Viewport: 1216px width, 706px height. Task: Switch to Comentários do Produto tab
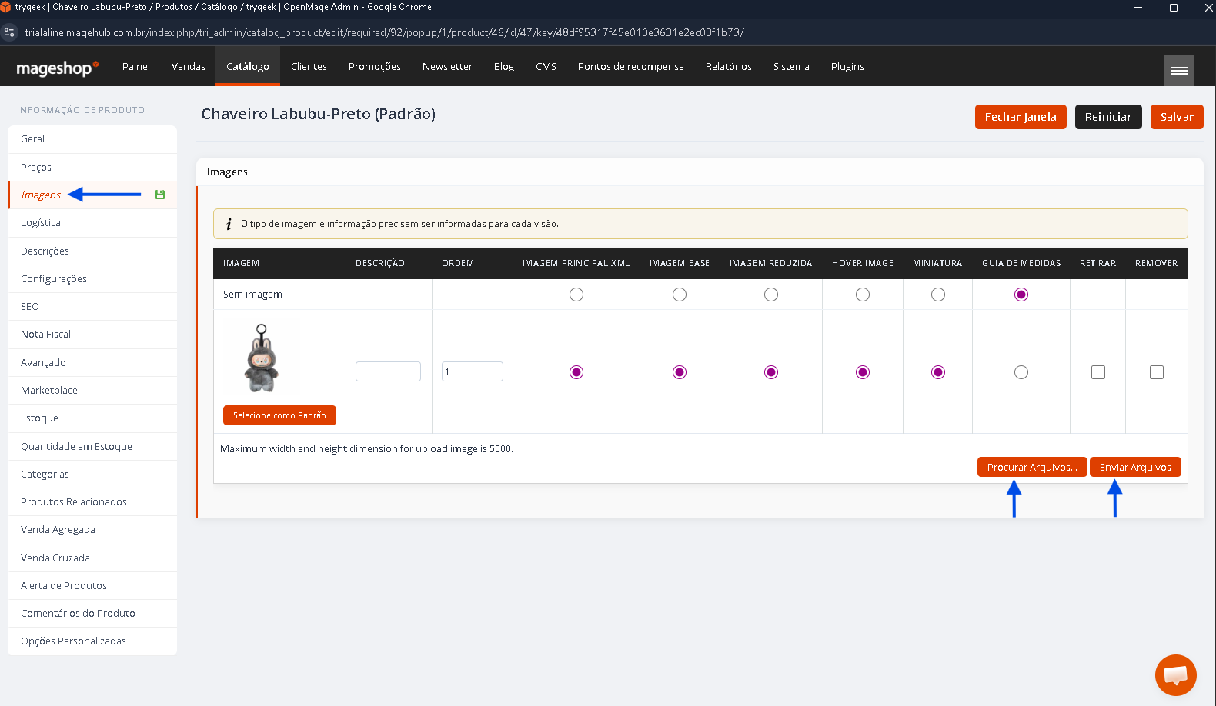tap(92, 613)
